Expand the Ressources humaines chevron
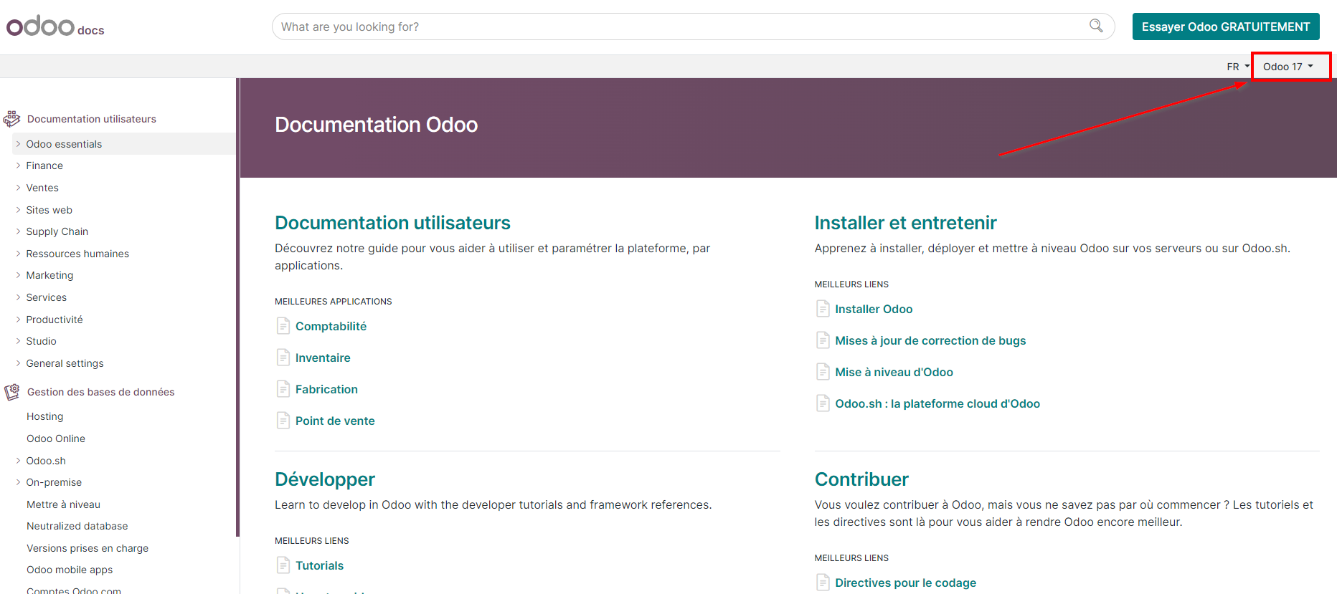Image resolution: width=1337 pixels, height=594 pixels. [x=18, y=254]
